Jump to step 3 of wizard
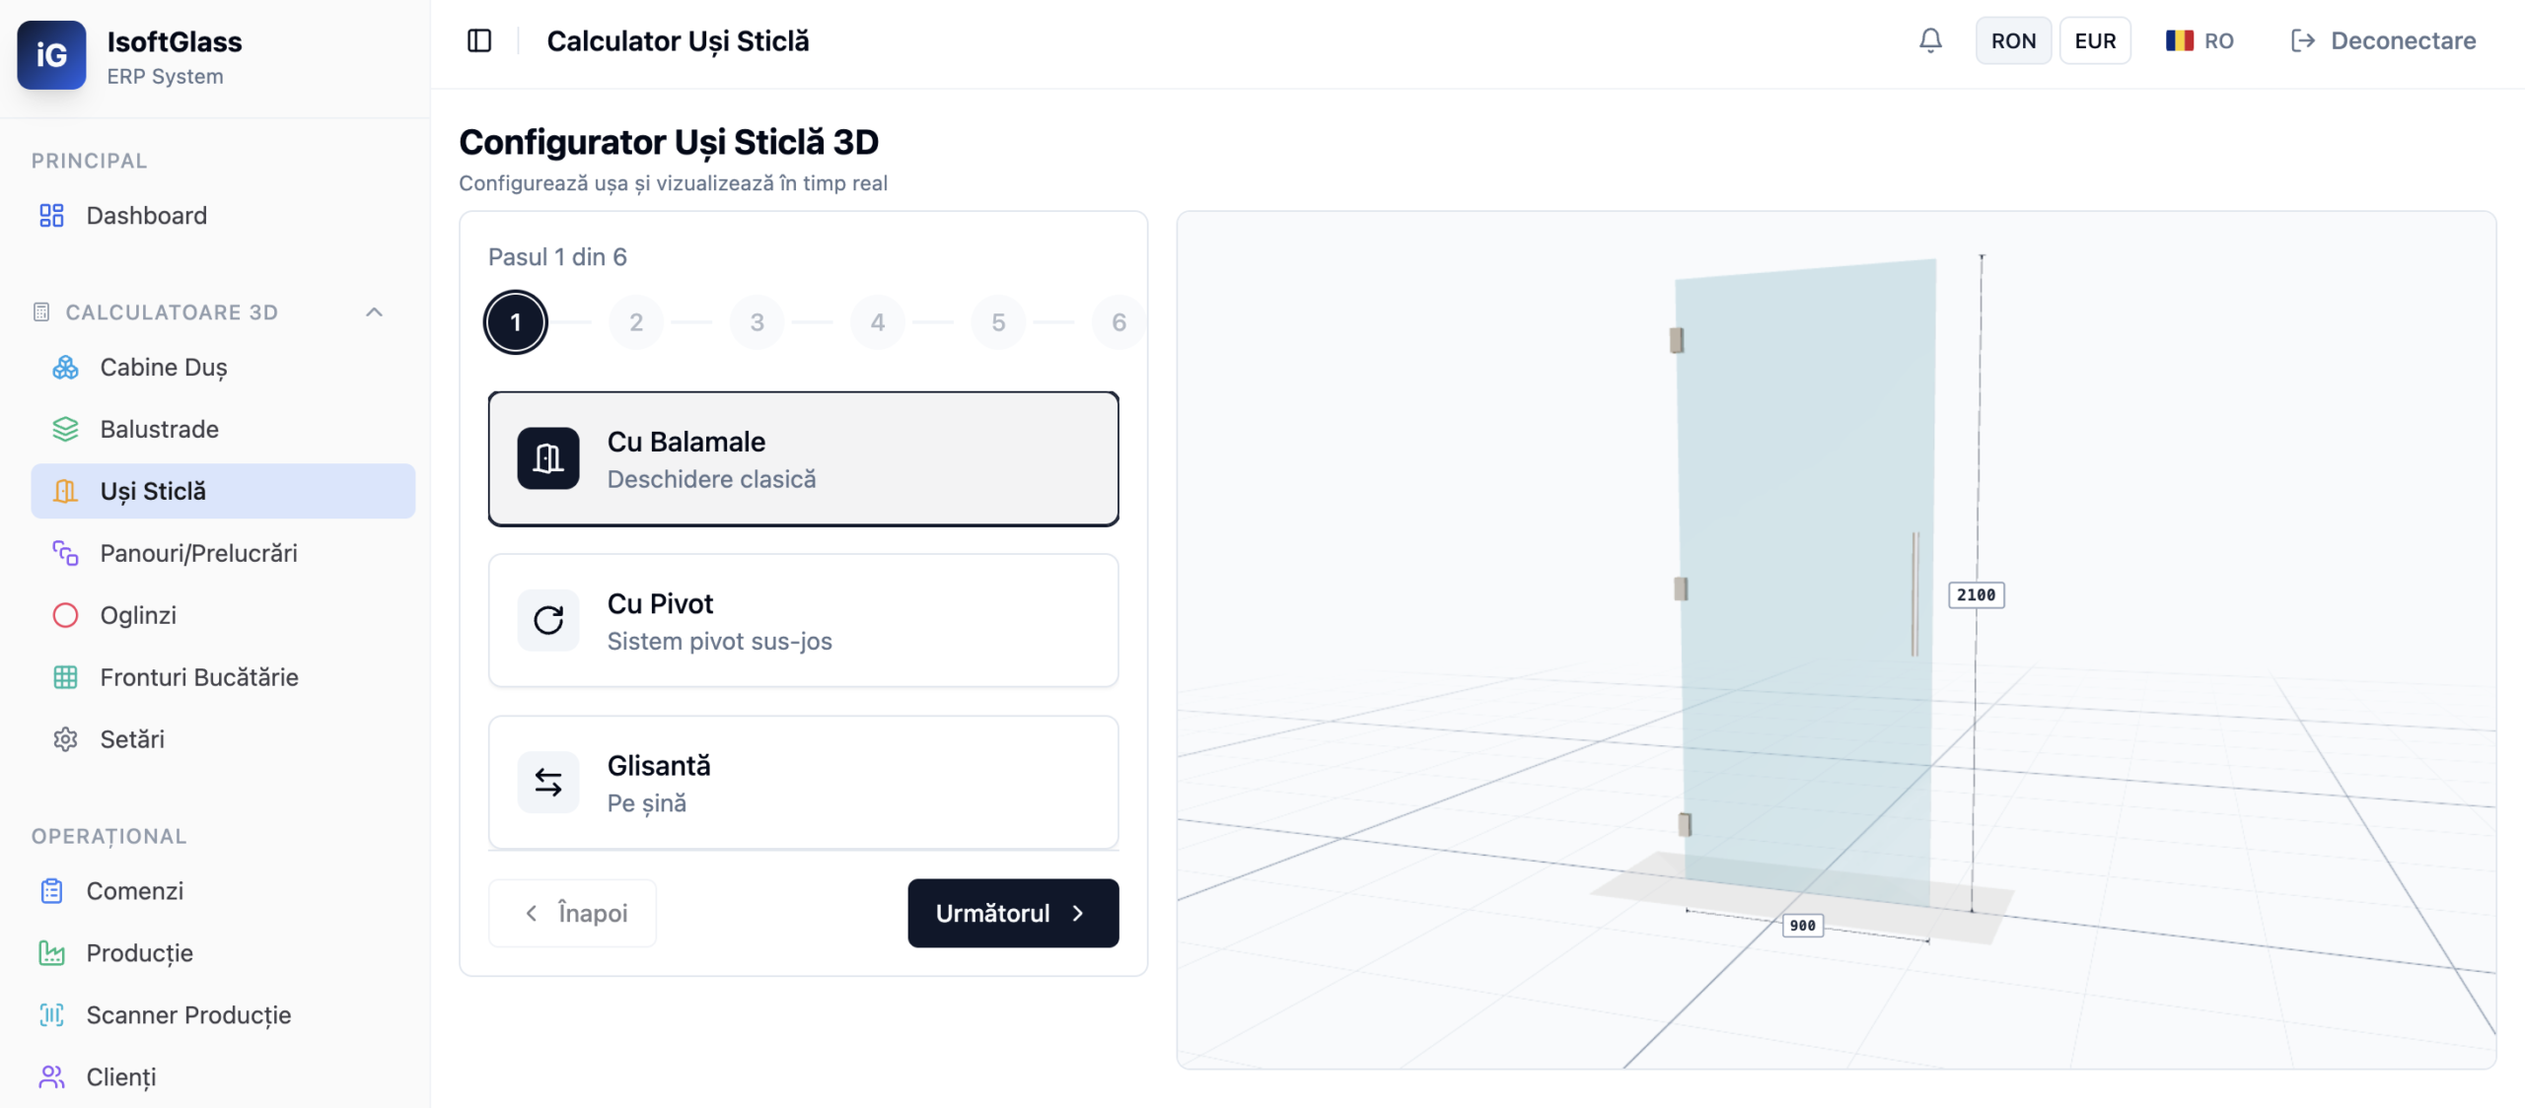The image size is (2525, 1108). click(757, 322)
